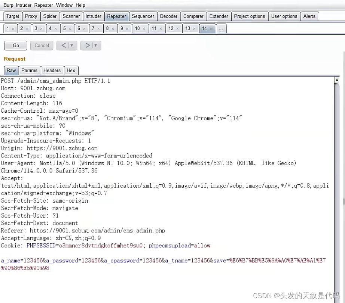Close Repeater tab 2
The image size is (345, 303).
27,28
